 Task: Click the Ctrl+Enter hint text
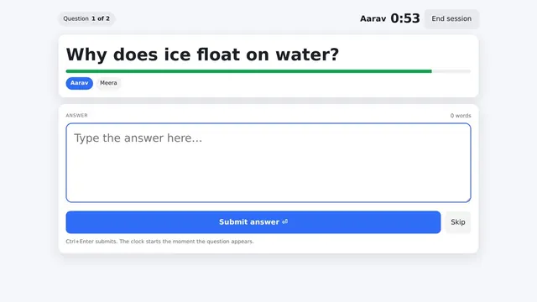pos(91,242)
